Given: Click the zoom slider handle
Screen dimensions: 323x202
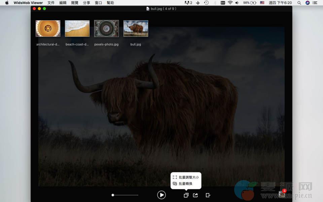Looking at the screenshot, I should pyautogui.click(x=113, y=195).
